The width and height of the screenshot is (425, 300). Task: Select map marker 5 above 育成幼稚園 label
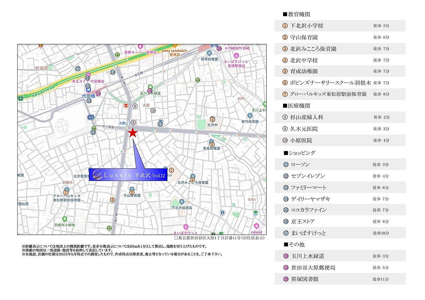click(212, 144)
